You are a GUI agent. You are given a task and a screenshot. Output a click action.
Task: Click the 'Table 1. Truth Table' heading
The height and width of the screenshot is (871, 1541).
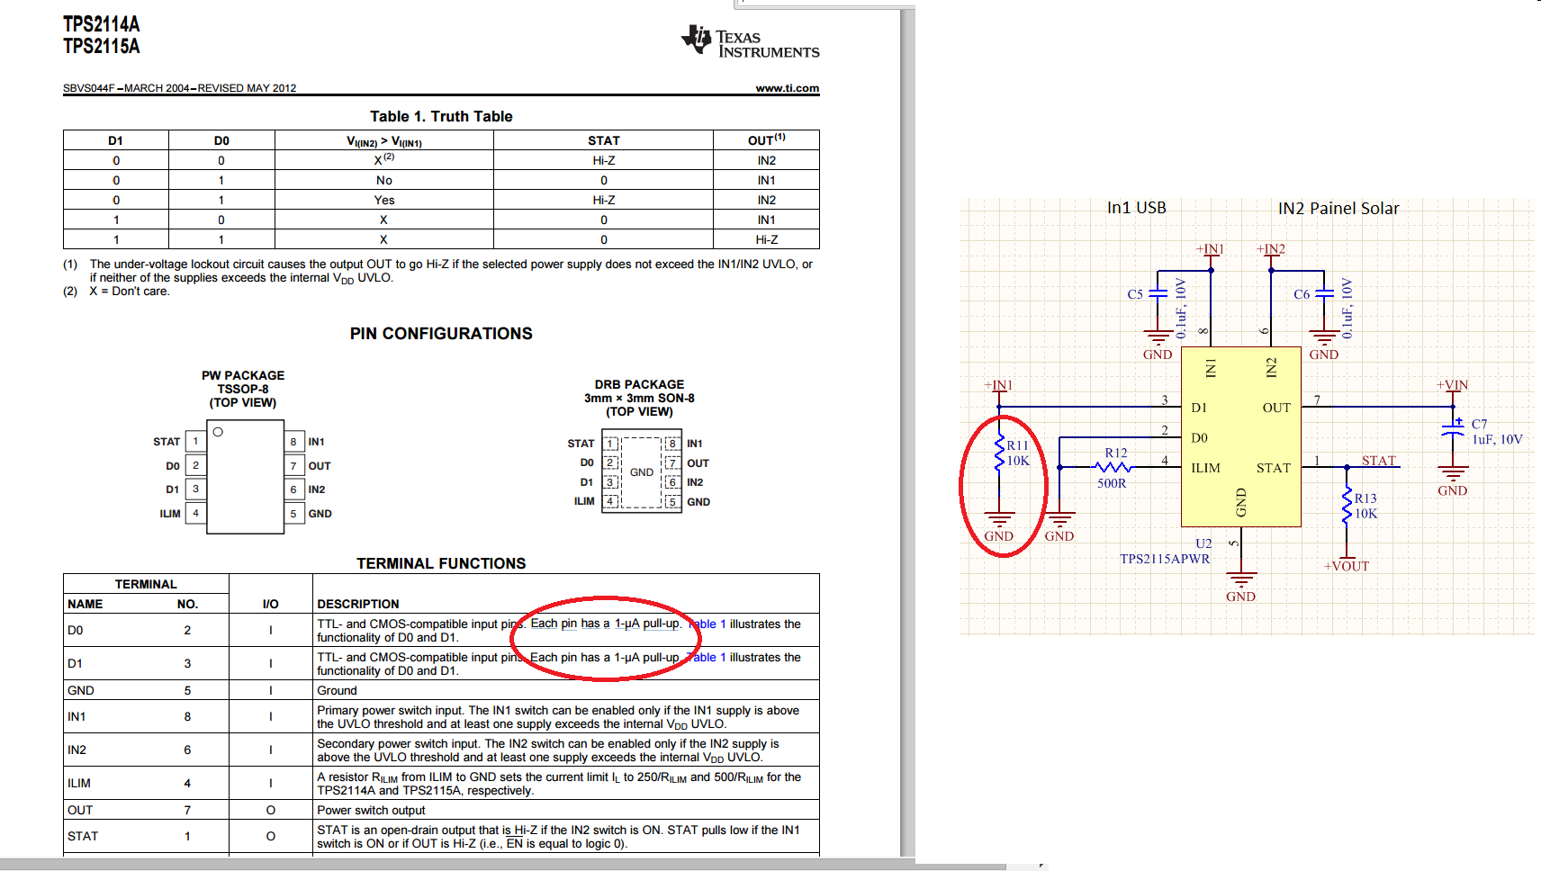coord(441,116)
